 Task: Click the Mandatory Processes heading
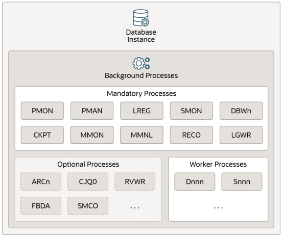141,93
